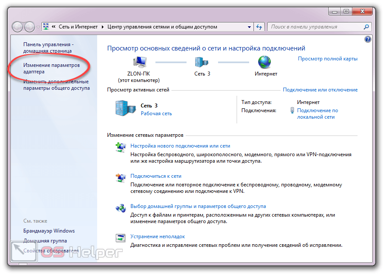
Task: Open "Подключение по локальной сети" link
Action: 317,113
